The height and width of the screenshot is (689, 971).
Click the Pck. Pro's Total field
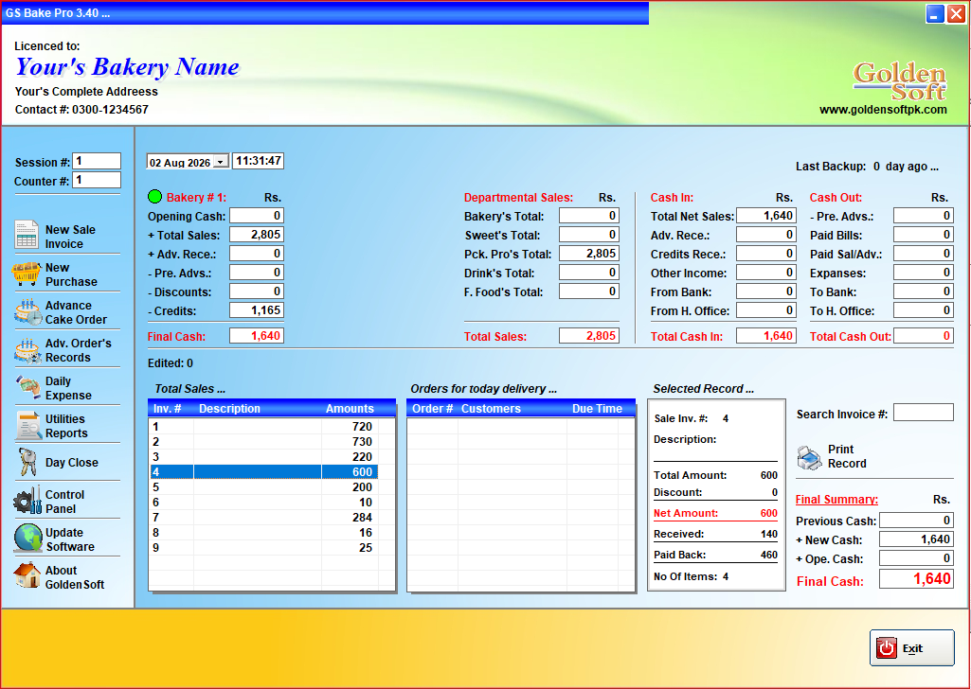tap(589, 253)
